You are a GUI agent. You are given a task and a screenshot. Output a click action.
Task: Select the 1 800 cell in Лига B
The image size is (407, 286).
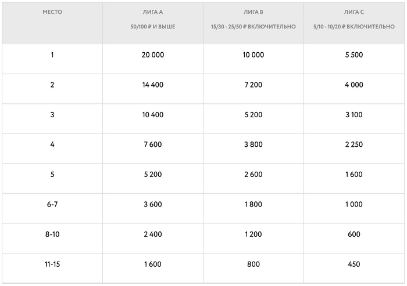[253, 204]
